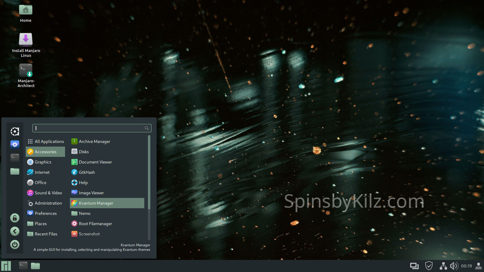Click the clock showing 00:19
This screenshot has height=272, width=484.
466,266
